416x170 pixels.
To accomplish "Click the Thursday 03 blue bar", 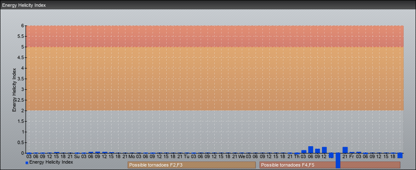I will (304, 152).
